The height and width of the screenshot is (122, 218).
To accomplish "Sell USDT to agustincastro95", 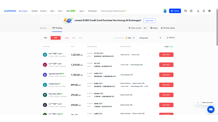I will 166,75.
